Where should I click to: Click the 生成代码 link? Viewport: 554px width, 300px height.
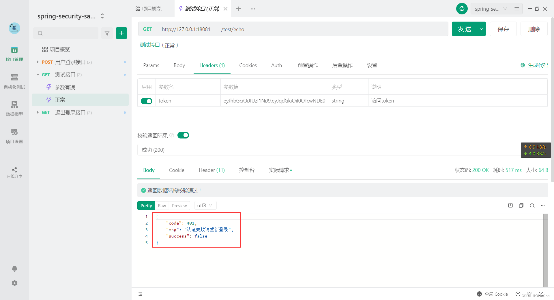pyautogui.click(x=536, y=65)
